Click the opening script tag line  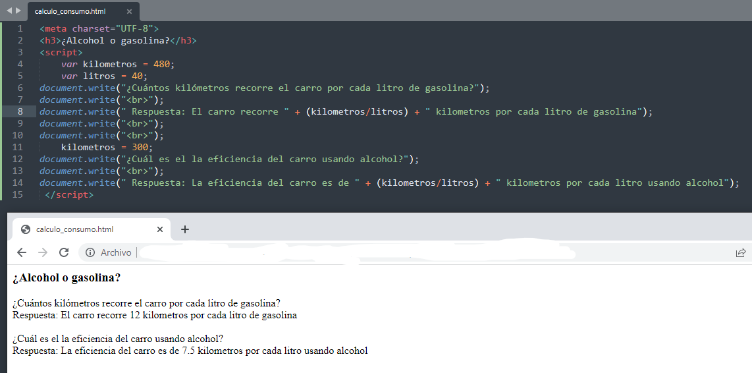tap(61, 52)
